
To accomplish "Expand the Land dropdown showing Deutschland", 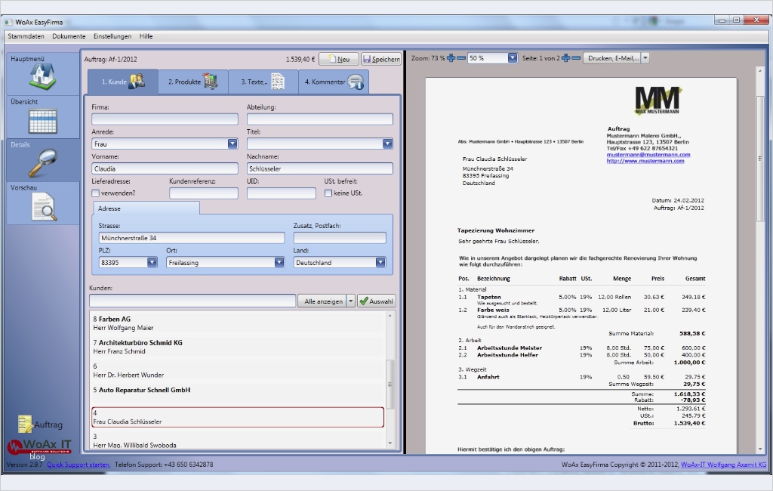I will click(380, 263).
